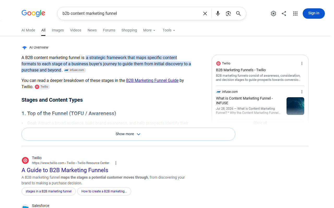Open three-dot menu for Twilio result
This screenshot has width=334, height=208.
tap(116, 163)
